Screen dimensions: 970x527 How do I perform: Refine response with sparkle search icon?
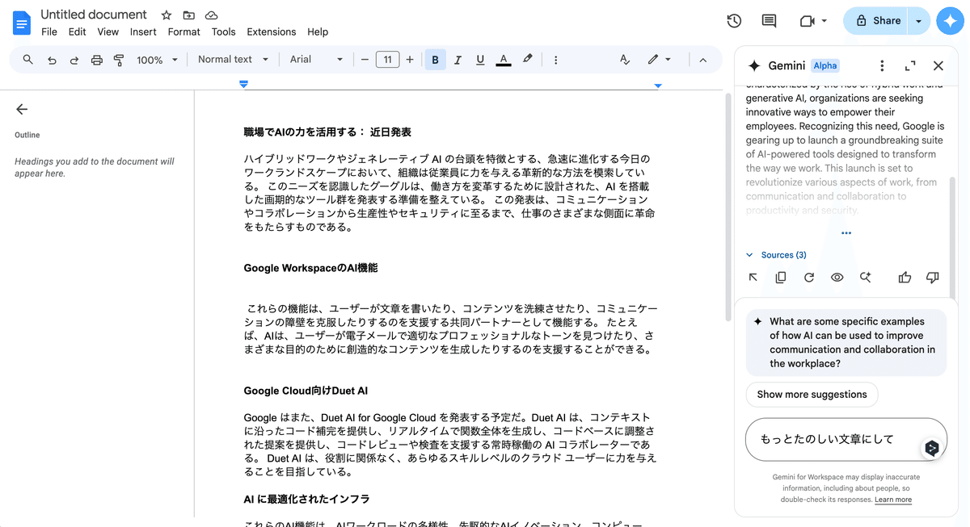[866, 278]
